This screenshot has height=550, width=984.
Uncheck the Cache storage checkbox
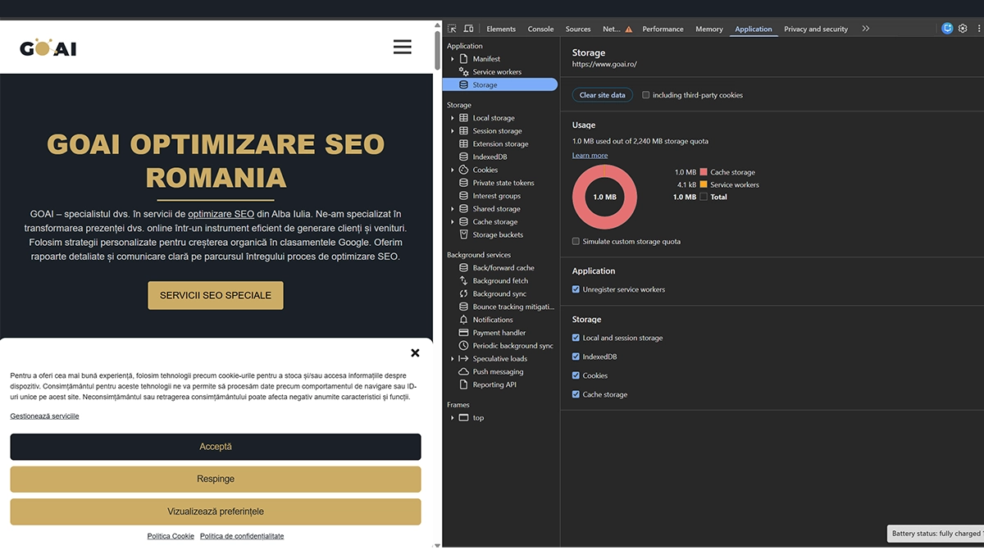point(576,394)
